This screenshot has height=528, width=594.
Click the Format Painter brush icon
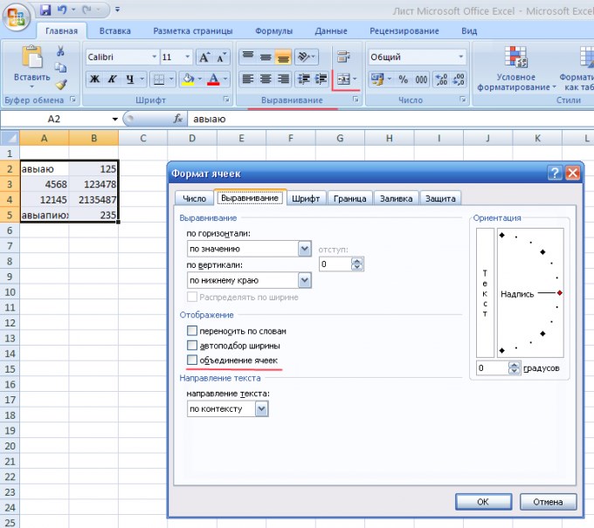click(x=60, y=85)
